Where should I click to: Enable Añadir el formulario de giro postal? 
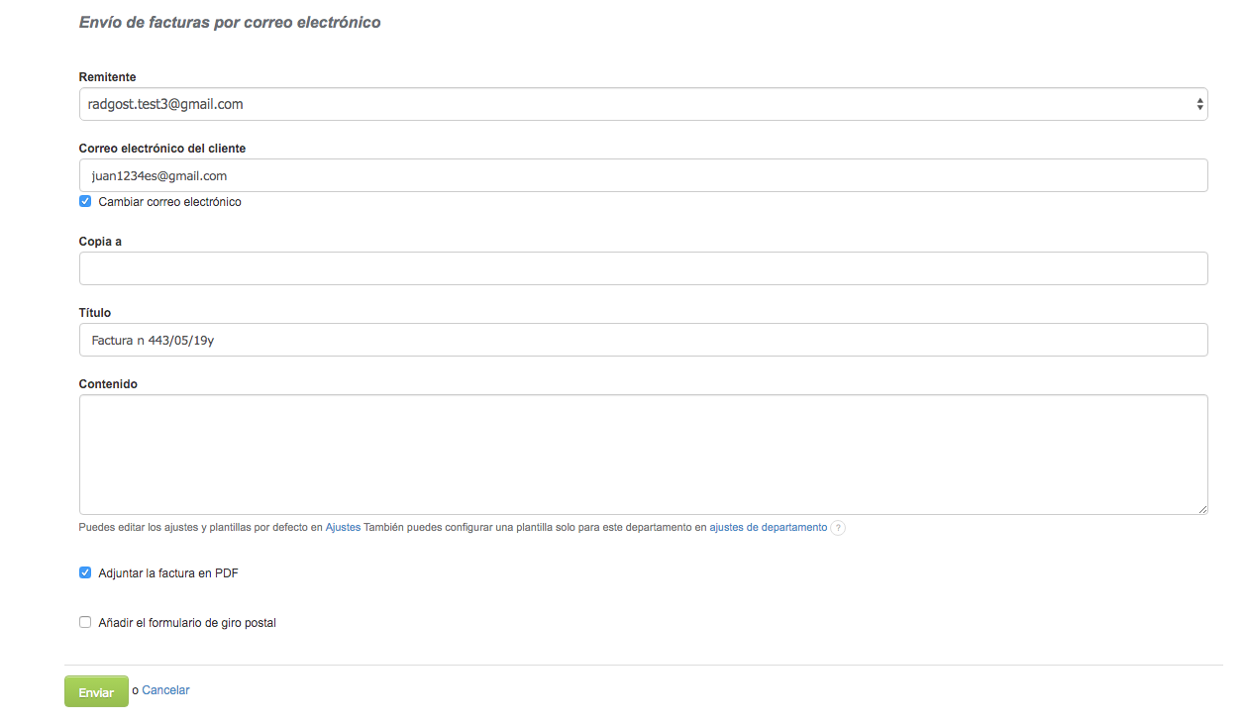pyautogui.click(x=85, y=623)
